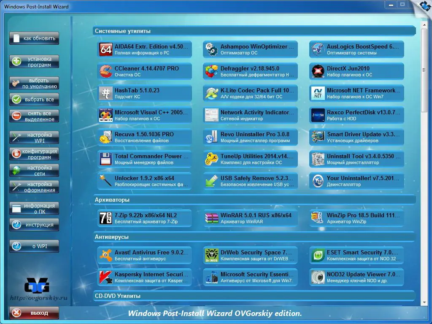
Task: Click the Microsoft Visual C++ icon
Action: click(106, 115)
